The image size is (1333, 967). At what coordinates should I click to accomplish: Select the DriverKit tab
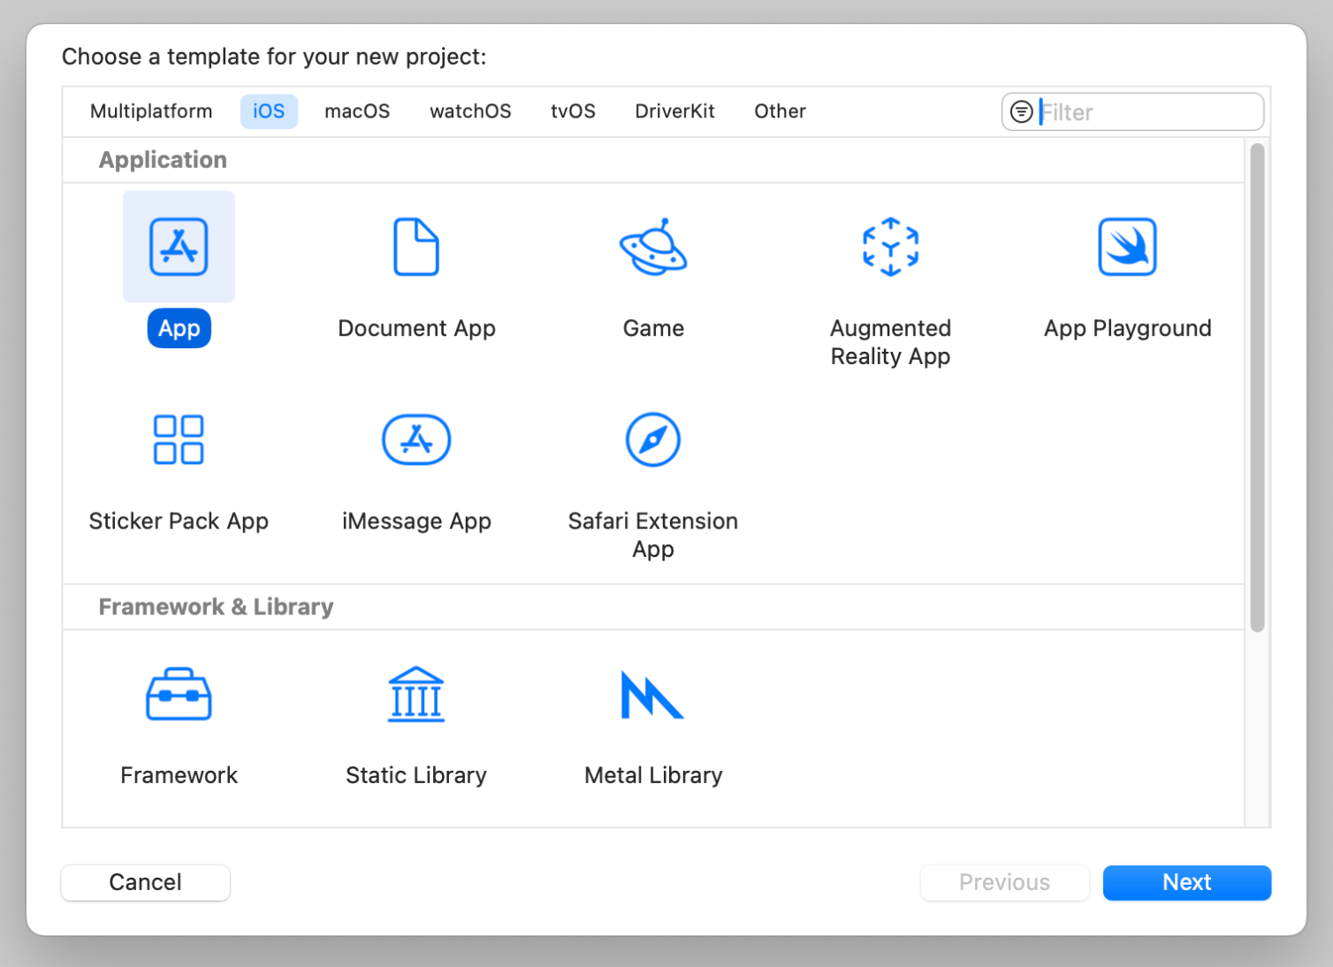(x=674, y=111)
